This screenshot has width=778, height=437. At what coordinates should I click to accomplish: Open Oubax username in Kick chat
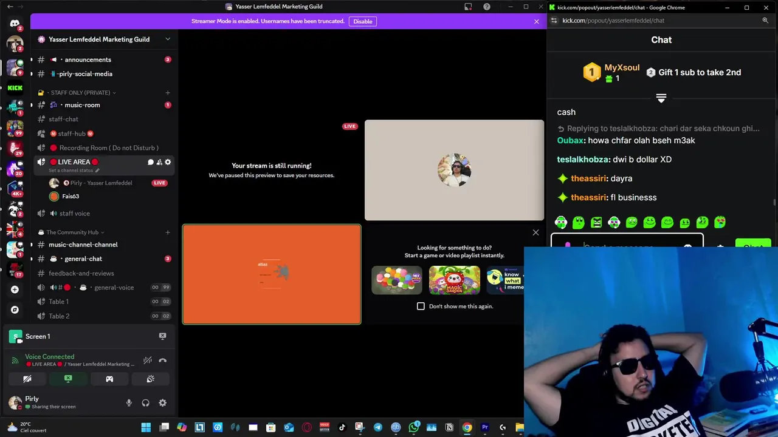[x=570, y=140]
